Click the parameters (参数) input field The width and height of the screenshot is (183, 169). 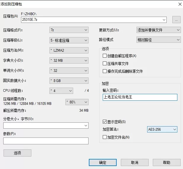(46, 141)
